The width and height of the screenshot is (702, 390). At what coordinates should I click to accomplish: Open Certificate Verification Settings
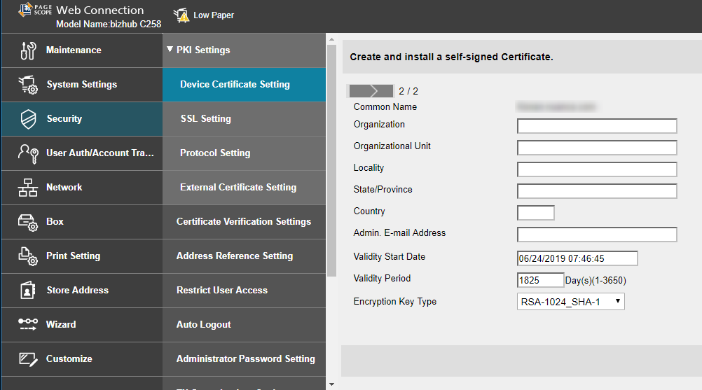244,222
